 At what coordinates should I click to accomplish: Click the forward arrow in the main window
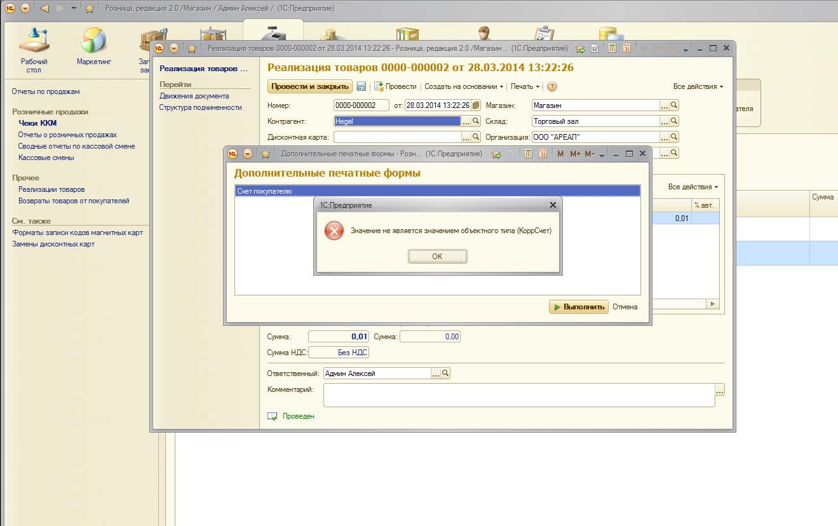pos(60,8)
